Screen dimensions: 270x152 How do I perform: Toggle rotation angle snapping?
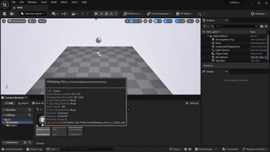click(x=166, y=21)
